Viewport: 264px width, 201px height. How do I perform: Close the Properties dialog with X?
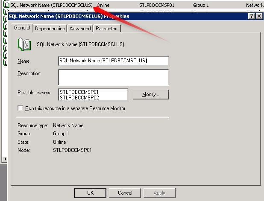[259, 16]
